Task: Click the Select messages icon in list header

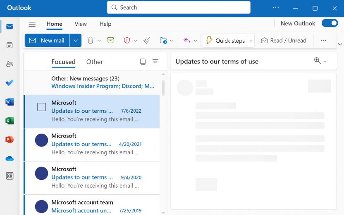Action: click(x=143, y=62)
